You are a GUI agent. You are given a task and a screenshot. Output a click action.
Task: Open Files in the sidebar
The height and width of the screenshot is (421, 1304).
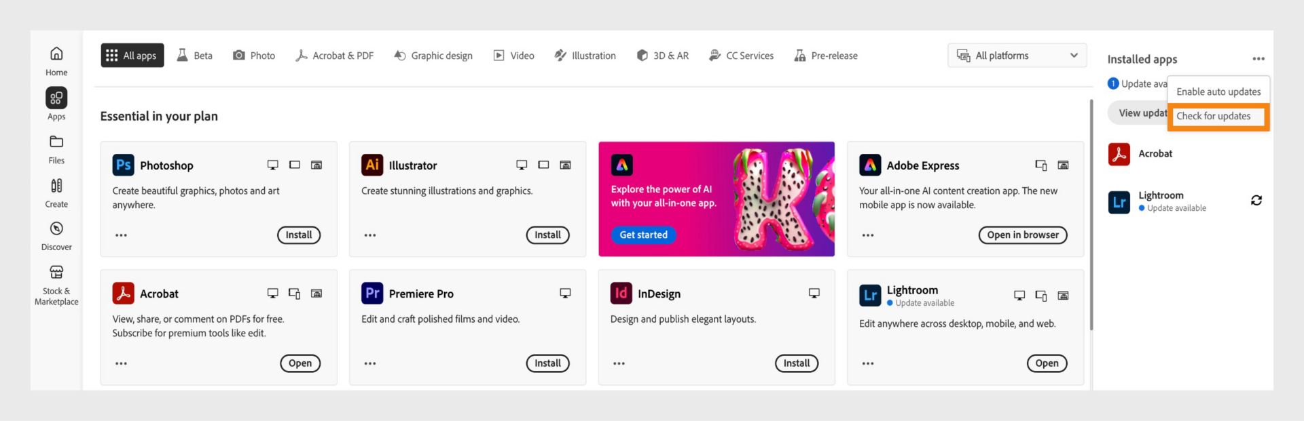click(56, 142)
